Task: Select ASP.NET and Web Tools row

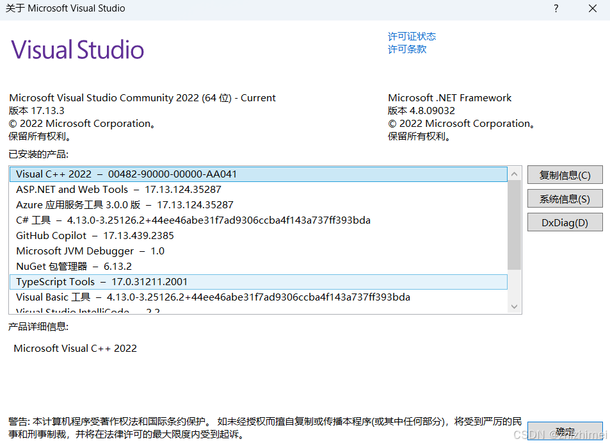Action: click(x=259, y=190)
